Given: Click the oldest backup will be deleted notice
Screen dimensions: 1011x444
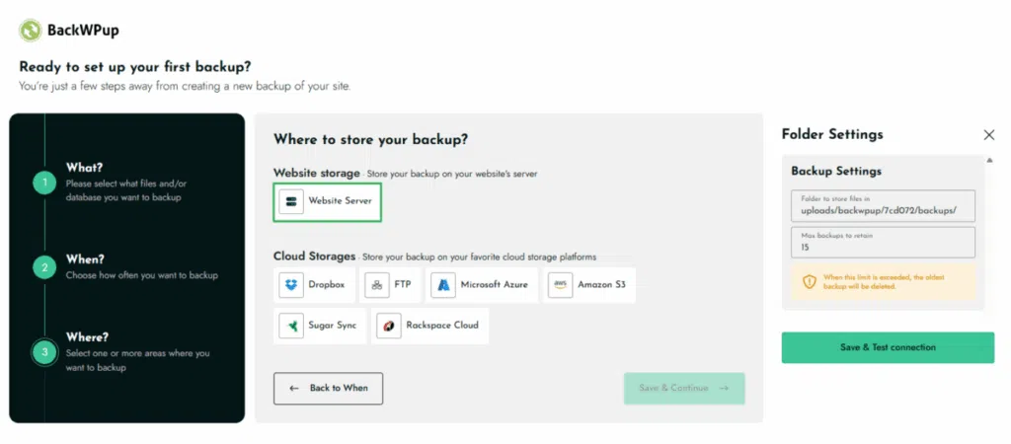Looking at the screenshot, I should [x=884, y=281].
